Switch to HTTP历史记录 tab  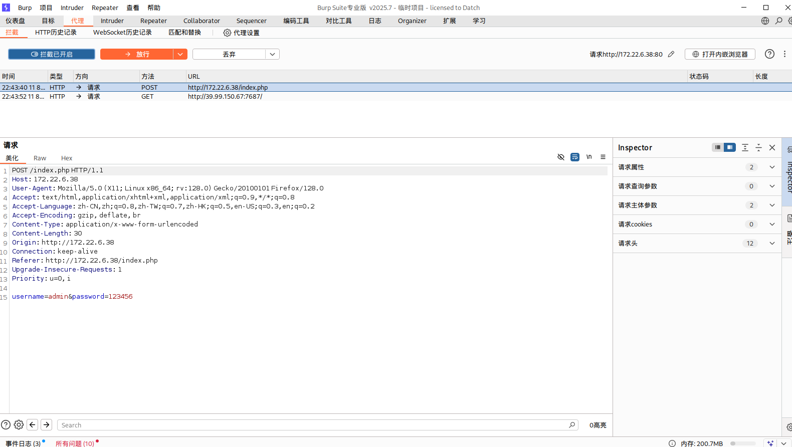(x=56, y=32)
